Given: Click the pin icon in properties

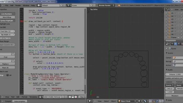Looking at the screenshot, I should (x=166, y=49).
